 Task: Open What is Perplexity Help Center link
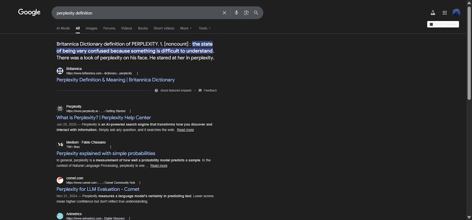(104, 117)
